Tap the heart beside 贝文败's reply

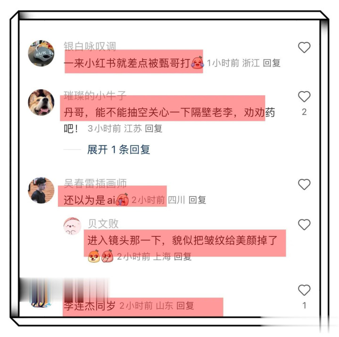pyautogui.click(x=304, y=224)
